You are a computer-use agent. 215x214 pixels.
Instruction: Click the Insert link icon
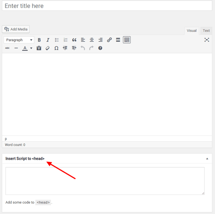pos(109,40)
